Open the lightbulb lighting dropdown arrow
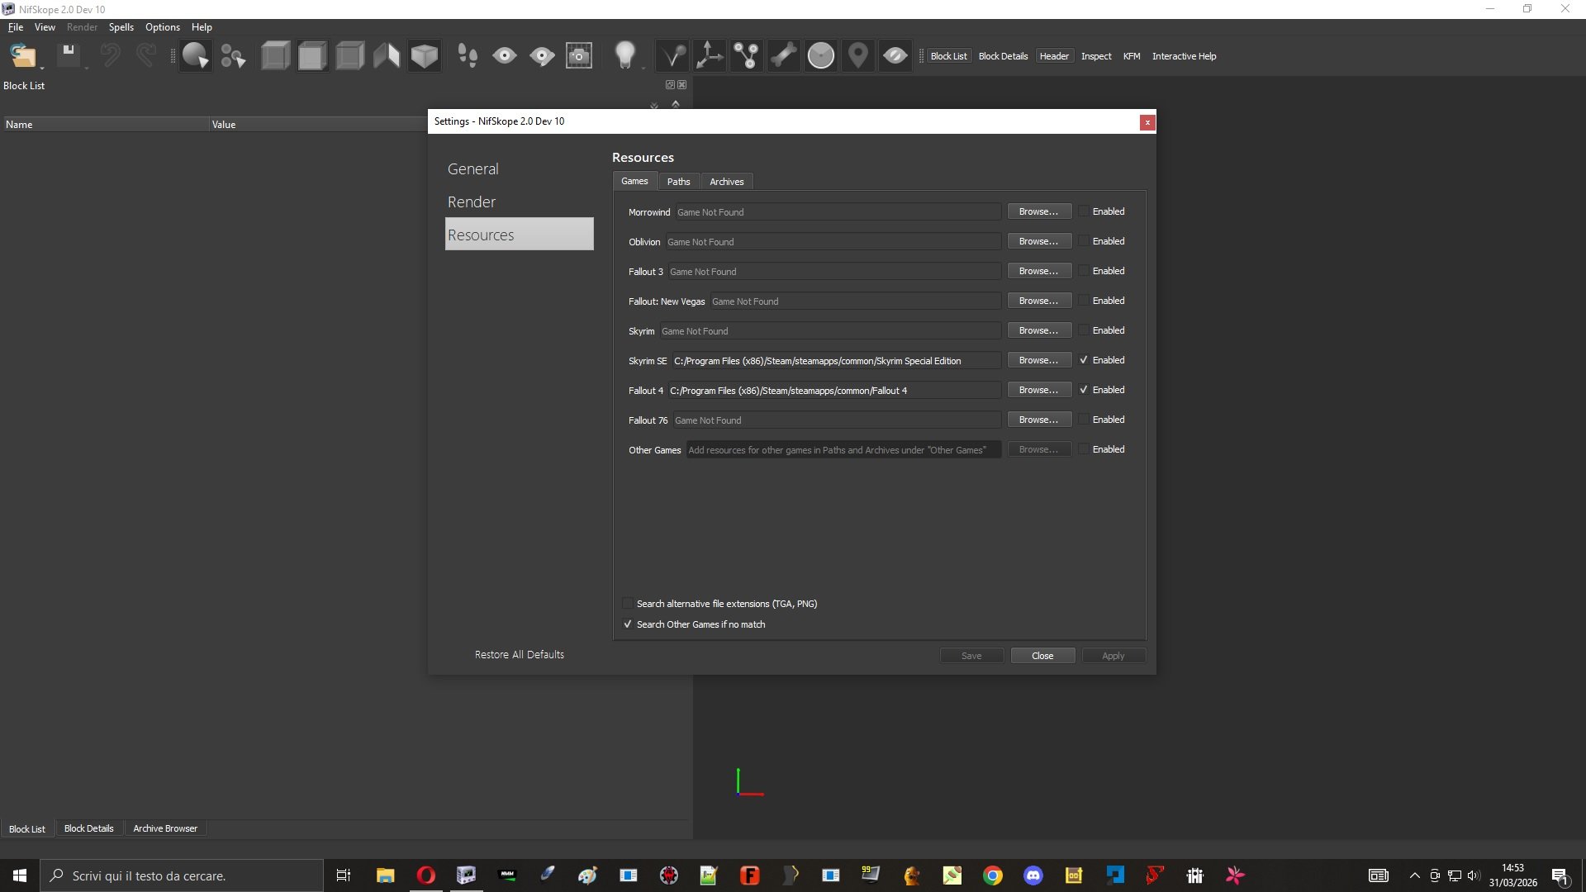 tap(643, 68)
